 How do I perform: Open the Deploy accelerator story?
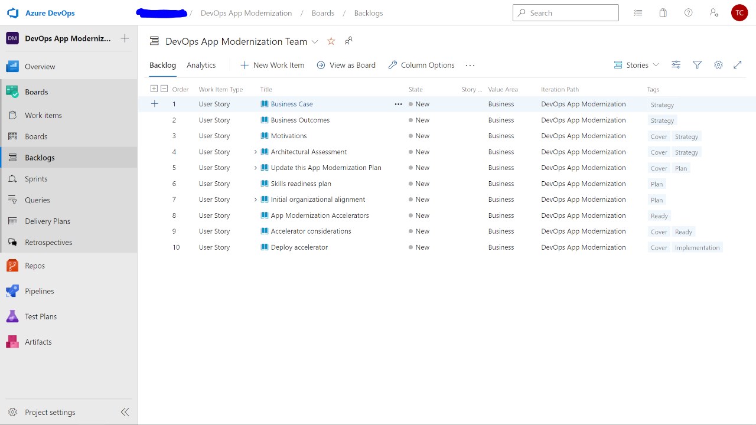(x=299, y=247)
